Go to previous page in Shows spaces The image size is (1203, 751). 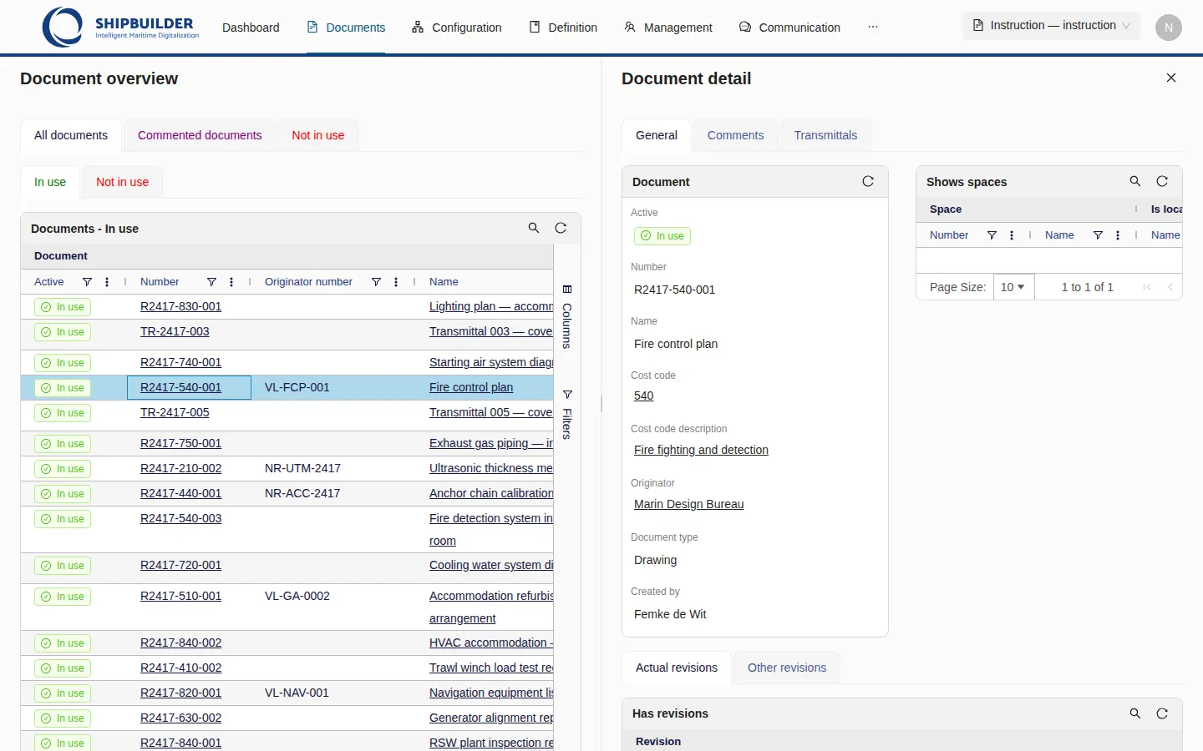coord(1170,287)
